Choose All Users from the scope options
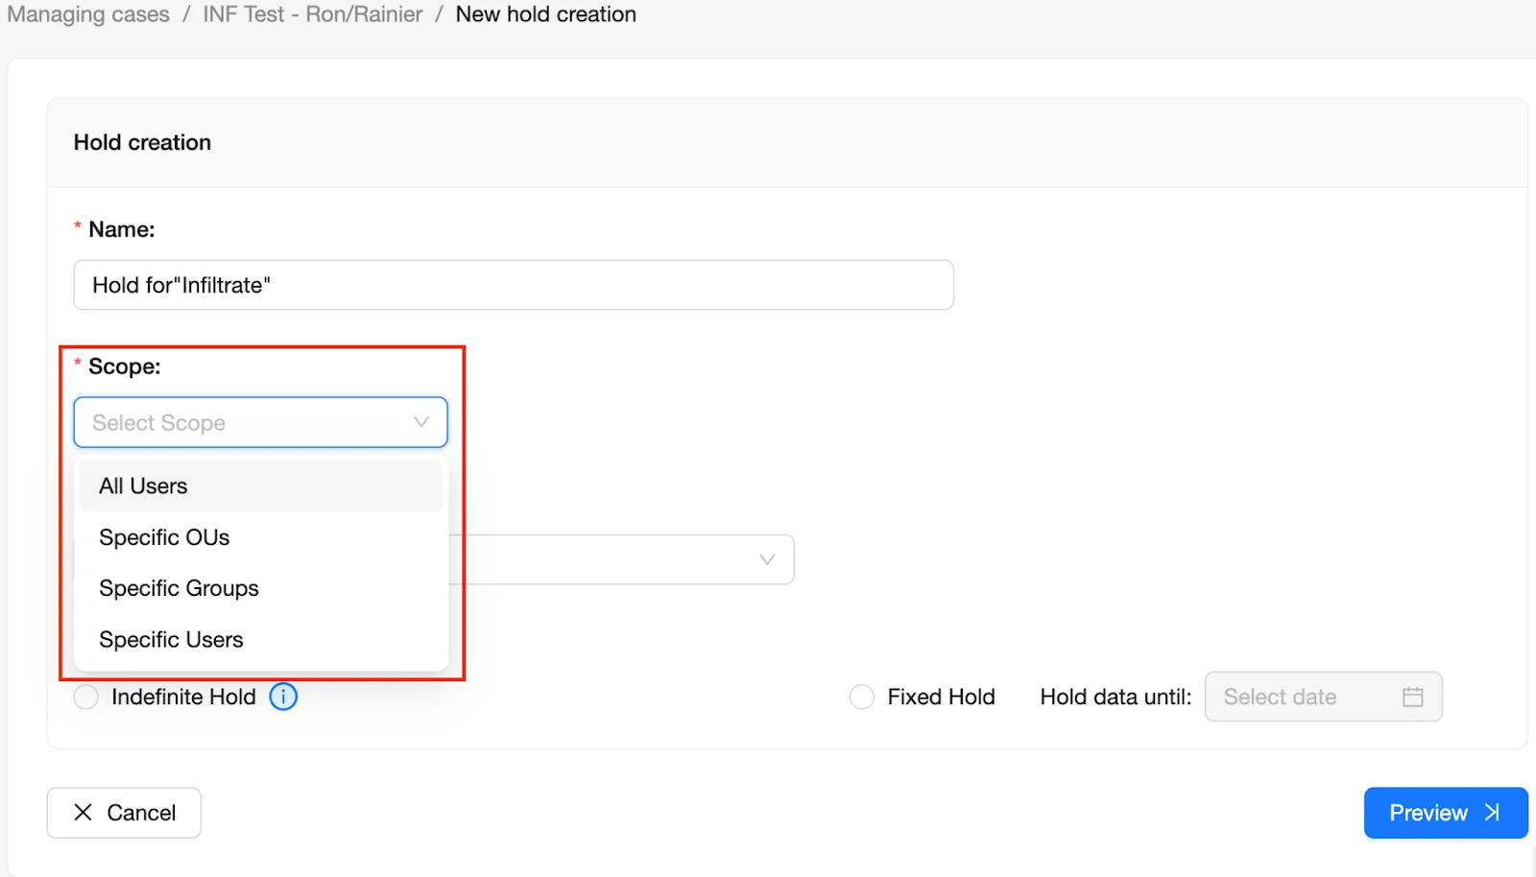This screenshot has height=877, width=1536. pyautogui.click(x=142, y=486)
